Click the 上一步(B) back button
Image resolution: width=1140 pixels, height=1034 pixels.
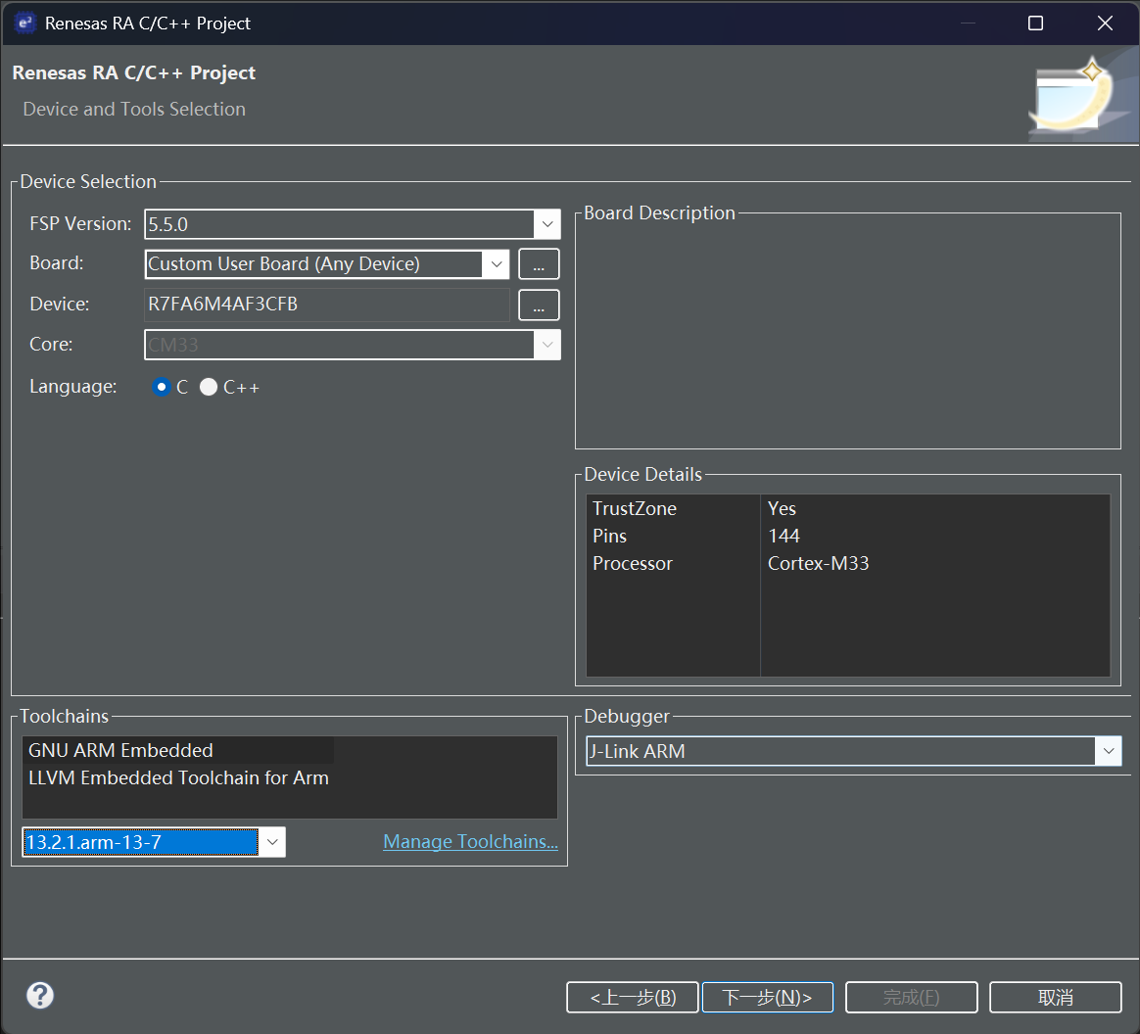pyautogui.click(x=633, y=997)
